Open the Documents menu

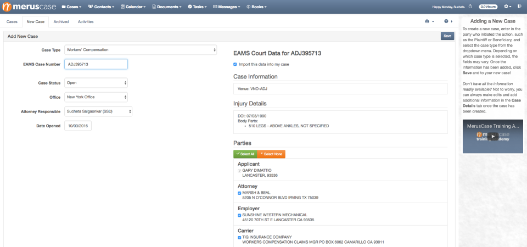pyautogui.click(x=167, y=7)
